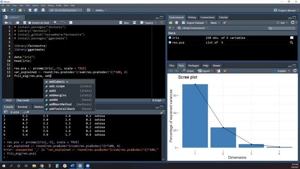This screenshot has height=169, width=300.
Task: Click the editor Back navigation arrow
Action: 6,23
